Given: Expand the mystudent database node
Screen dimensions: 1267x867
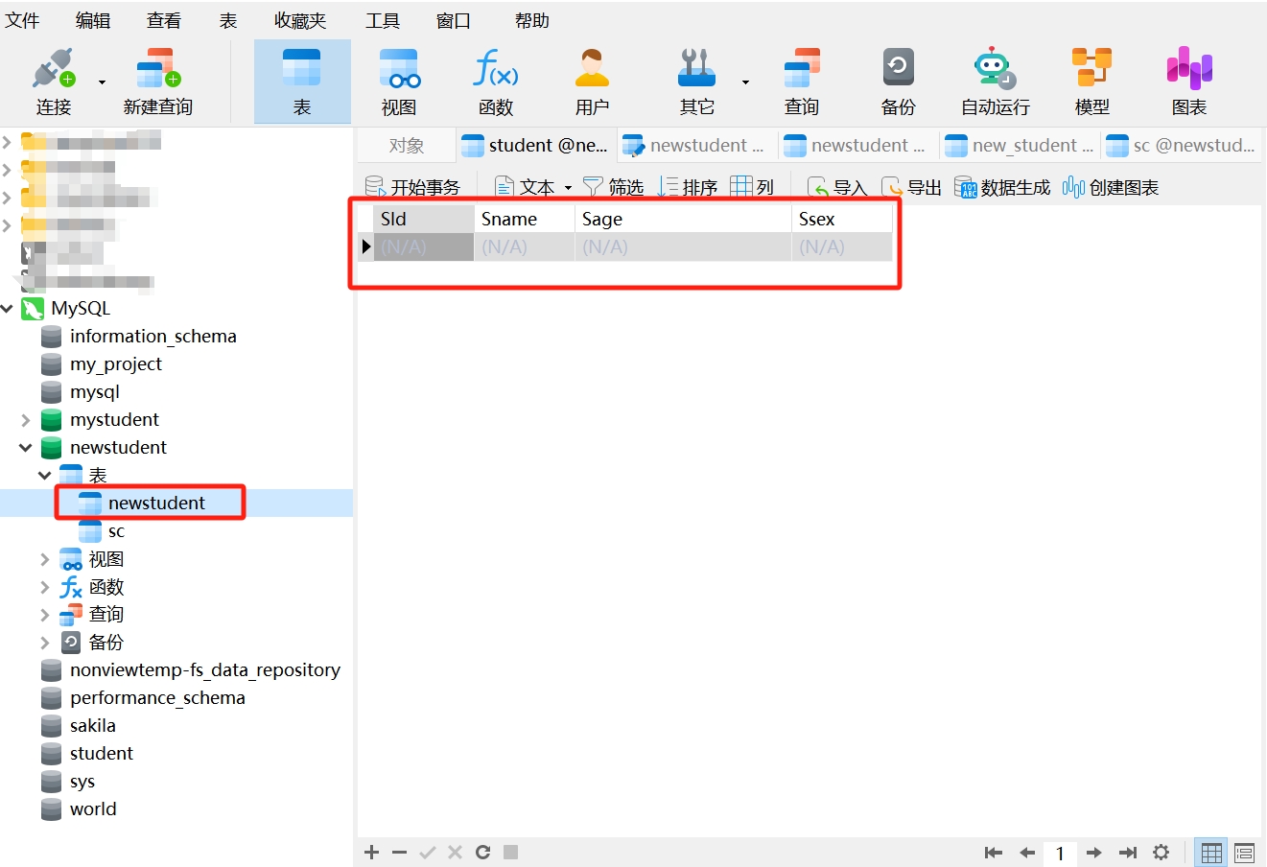Looking at the screenshot, I should coord(26,420).
